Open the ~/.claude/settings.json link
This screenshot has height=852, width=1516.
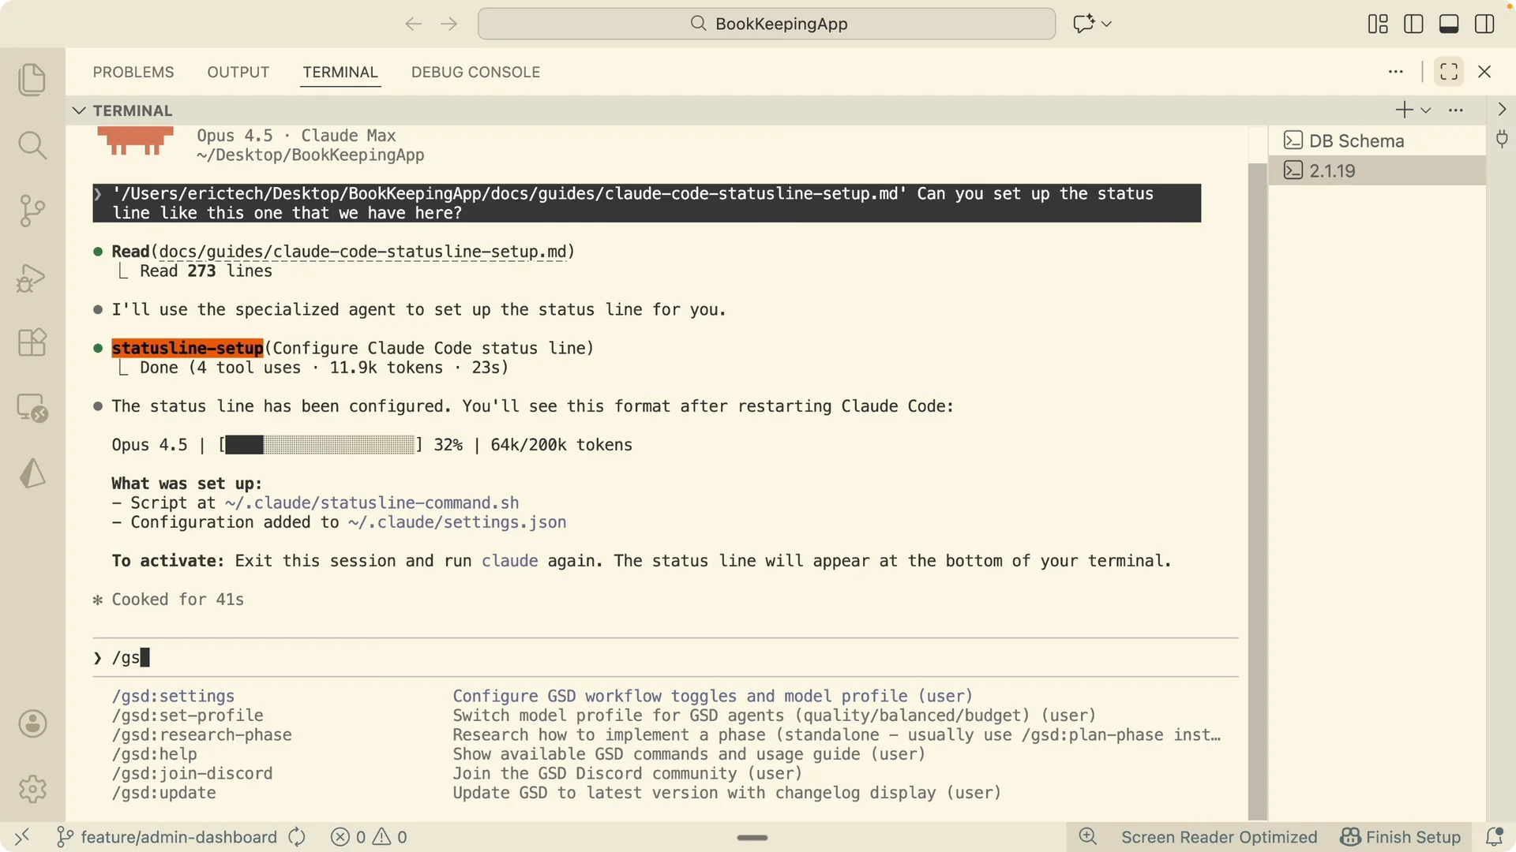[457, 522]
